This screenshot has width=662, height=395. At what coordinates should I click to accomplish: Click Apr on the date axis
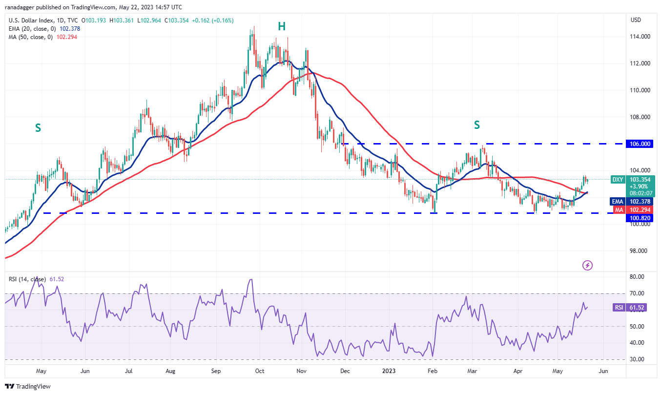(518, 371)
